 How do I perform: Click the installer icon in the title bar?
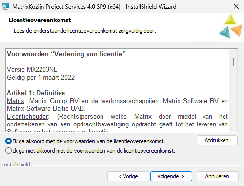(5, 7)
